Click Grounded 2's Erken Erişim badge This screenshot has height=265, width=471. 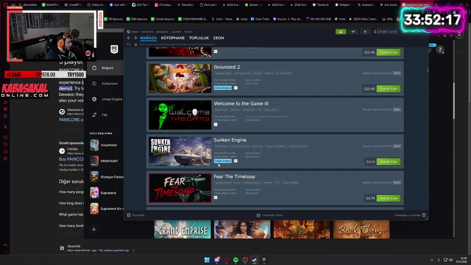[x=223, y=88]
